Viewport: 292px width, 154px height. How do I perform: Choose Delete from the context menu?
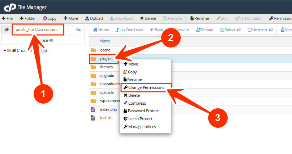coord(132,95)
